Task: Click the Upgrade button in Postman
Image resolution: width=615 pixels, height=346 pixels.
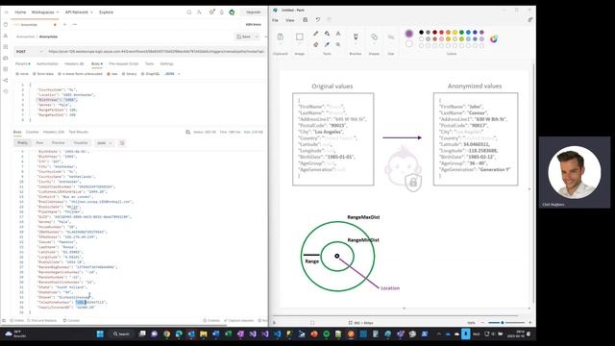Action: 253,12
